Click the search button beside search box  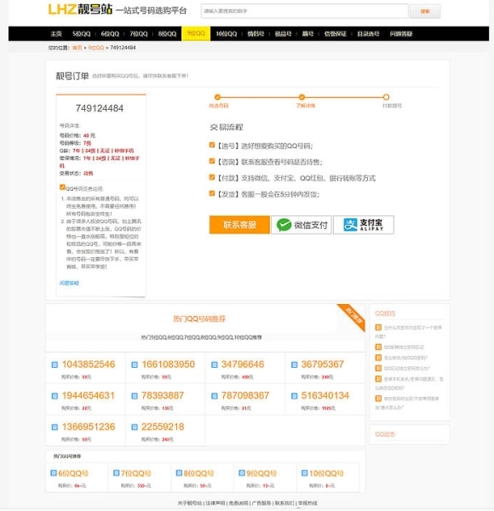tap(425, 11)
